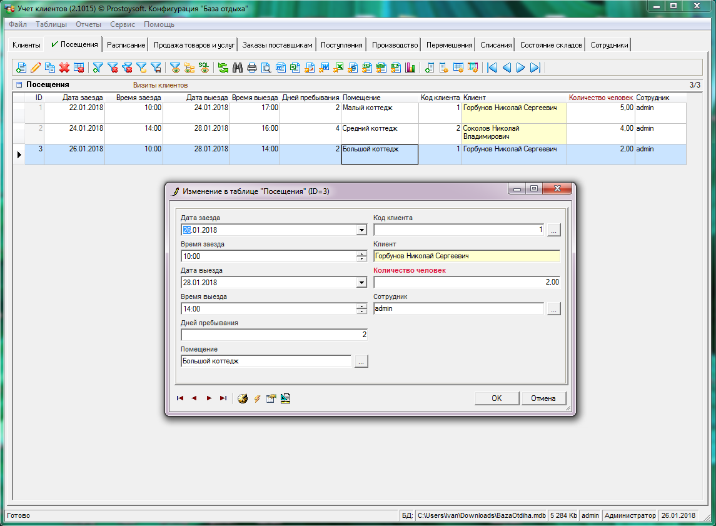716x526 pixels.
Task: Click the Время выезда spinner arrows
Action: click(x=361, y=309)
